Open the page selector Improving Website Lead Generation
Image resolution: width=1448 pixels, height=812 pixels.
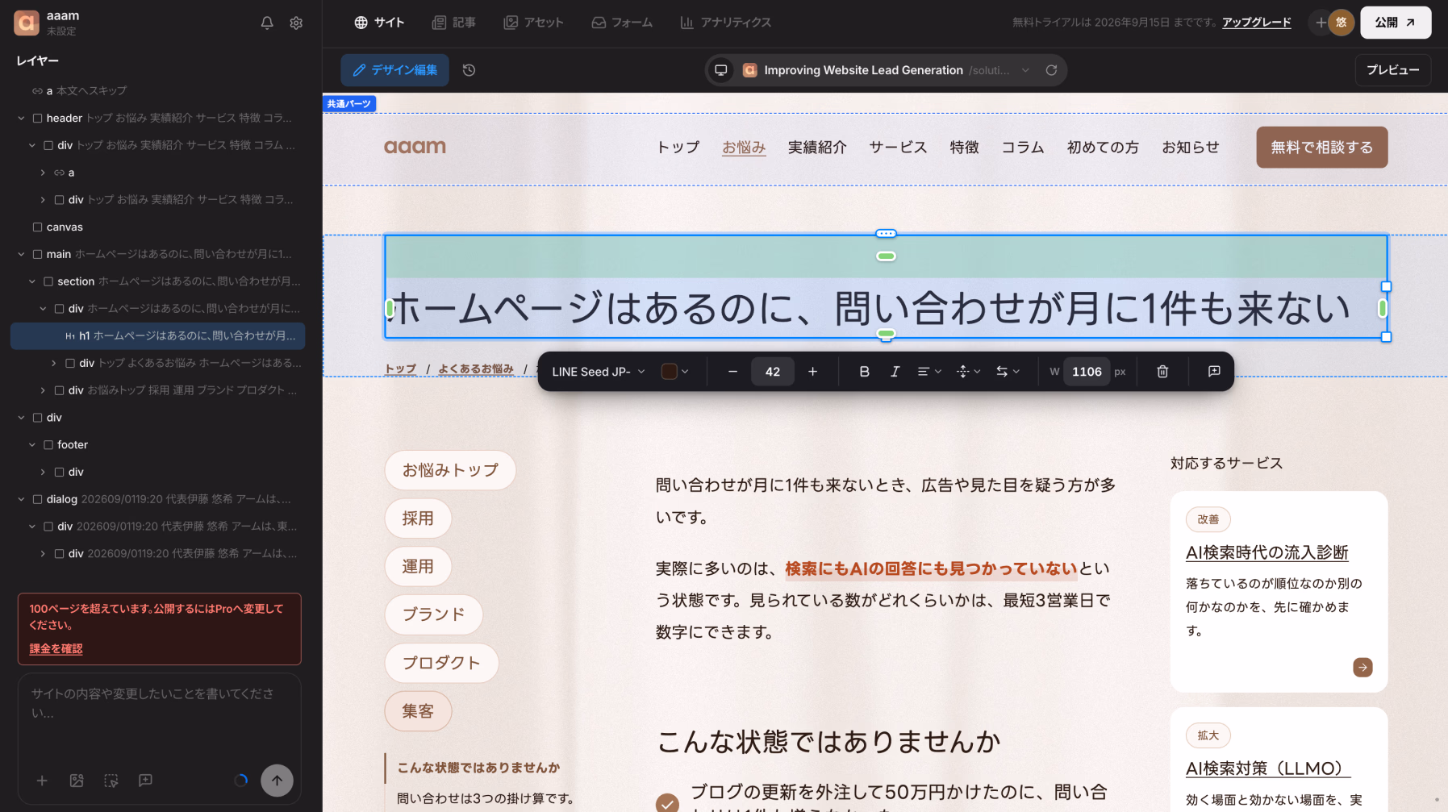pyautogui.click(x=886, y=70)
